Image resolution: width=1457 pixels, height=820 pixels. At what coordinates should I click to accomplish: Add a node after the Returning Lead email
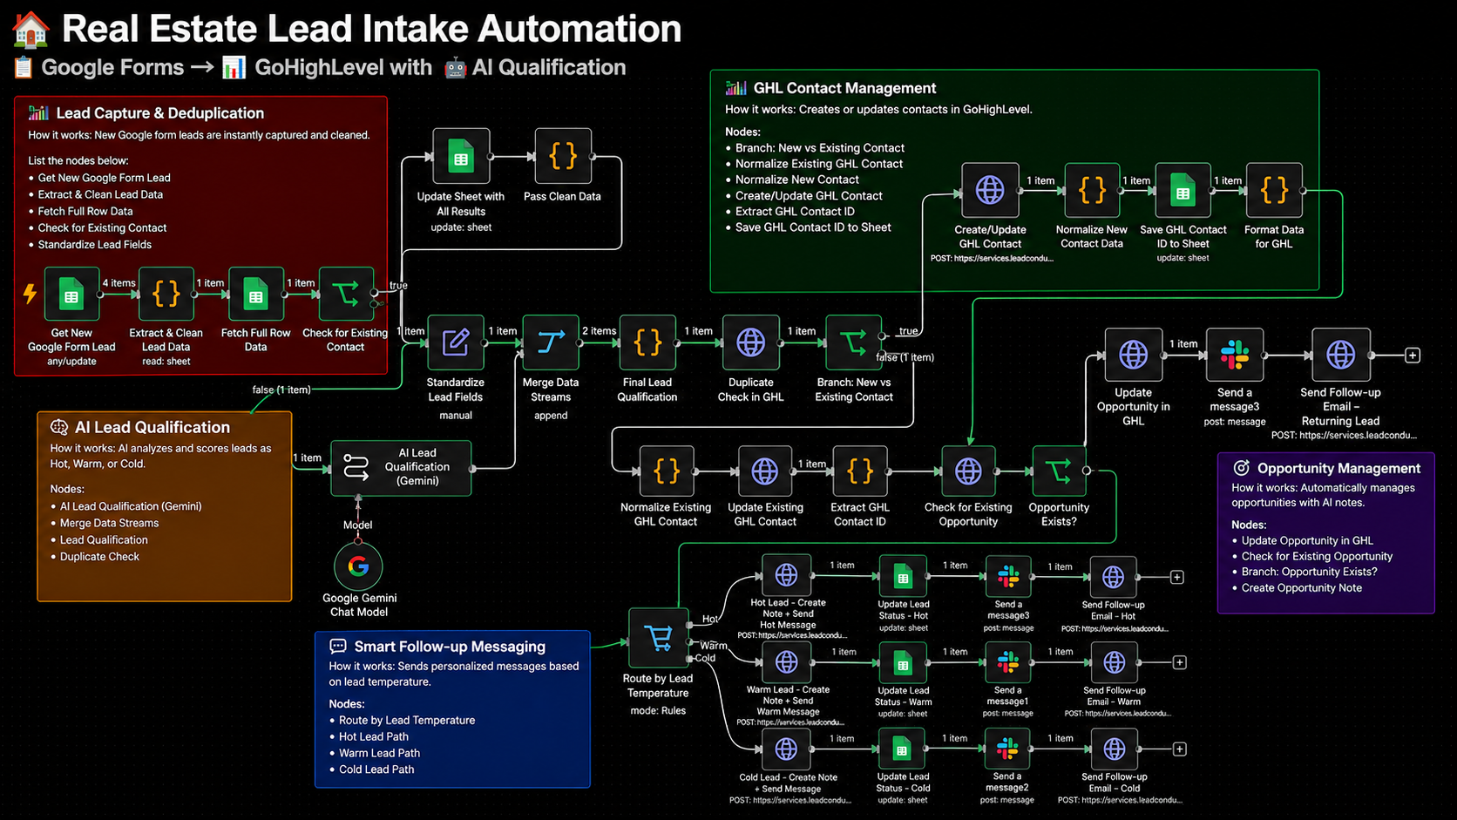pos(1413,356)
